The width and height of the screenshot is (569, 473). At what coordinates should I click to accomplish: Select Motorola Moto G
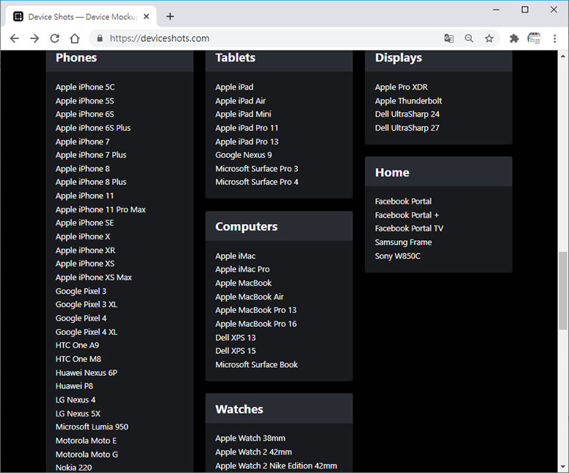click(x=87, y=455)
